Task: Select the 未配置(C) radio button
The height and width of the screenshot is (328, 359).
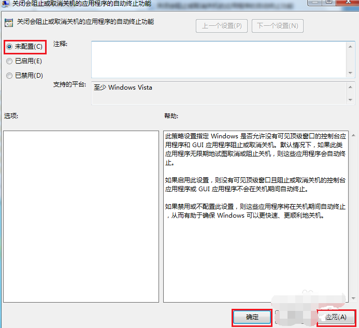Action: click(x=24, y=47)
